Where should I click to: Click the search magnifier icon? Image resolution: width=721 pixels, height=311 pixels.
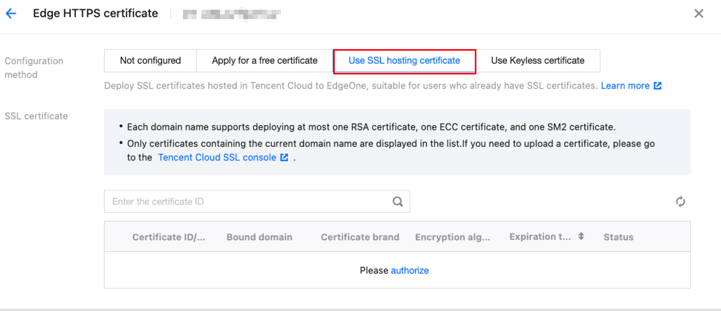398,201
